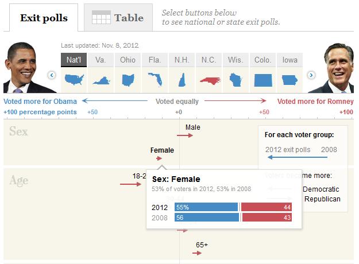This screenshot has width=359, height=264.
Task: Click the 65+ age group arrow
Action: (x=197, y=253)
